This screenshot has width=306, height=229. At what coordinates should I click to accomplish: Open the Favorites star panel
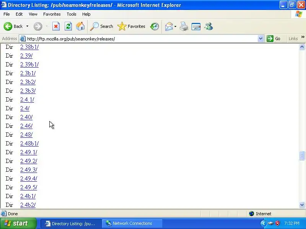[x=122, y=26]
